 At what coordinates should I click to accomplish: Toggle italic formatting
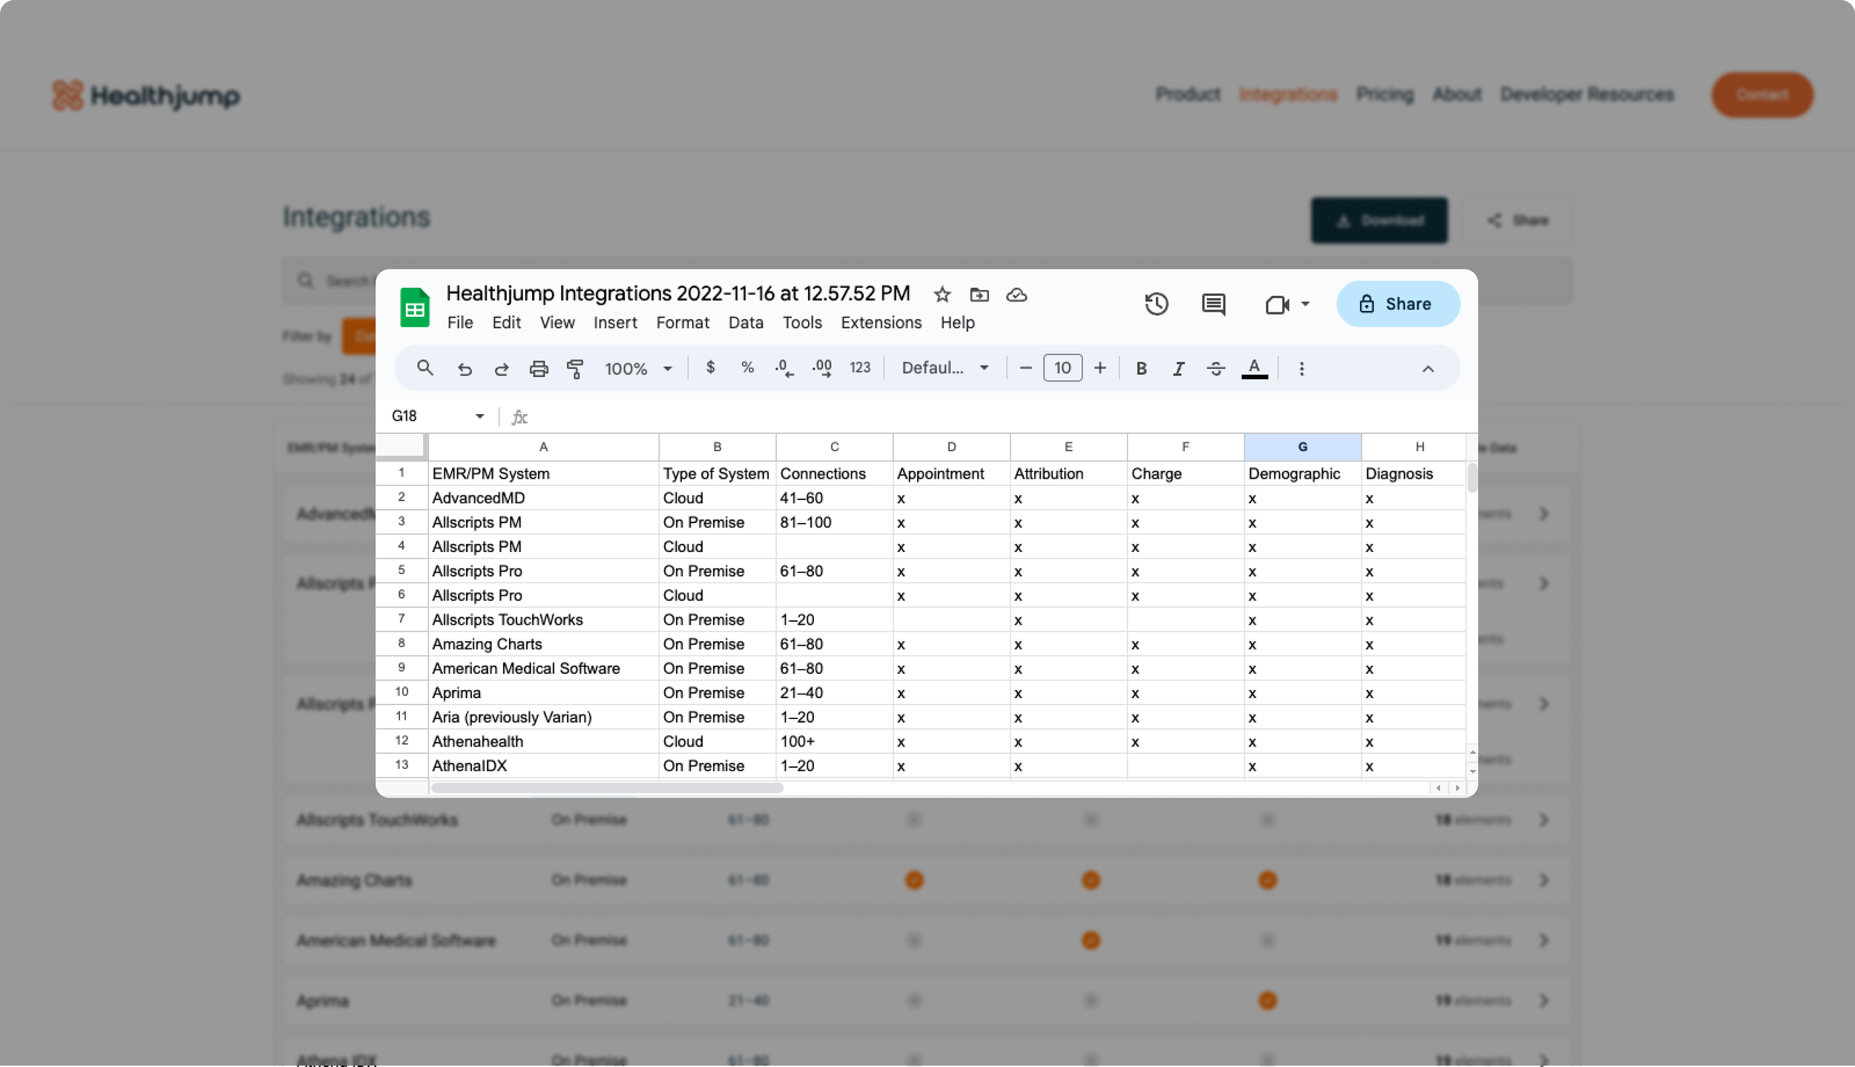[x=1178, y=368]
